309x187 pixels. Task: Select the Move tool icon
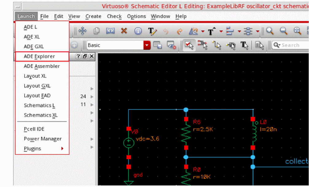(x=82, y=31)
